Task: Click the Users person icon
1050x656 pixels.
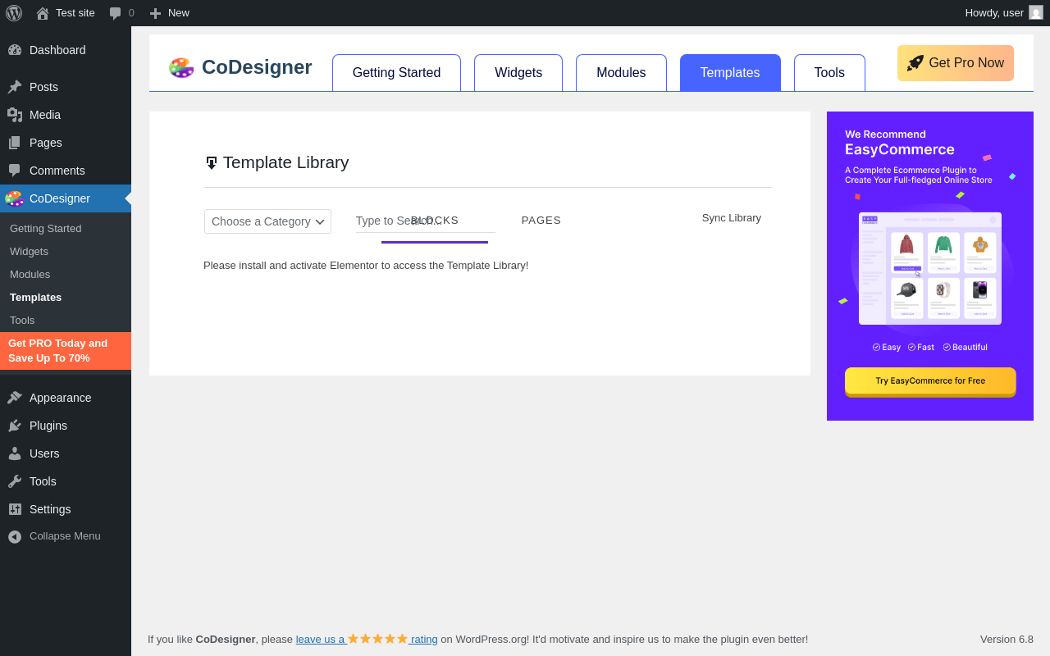Action: [15, 453]
